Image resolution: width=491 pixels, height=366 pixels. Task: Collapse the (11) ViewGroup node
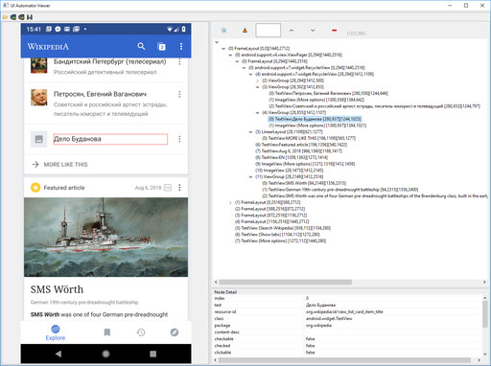(x=250, y=176)
